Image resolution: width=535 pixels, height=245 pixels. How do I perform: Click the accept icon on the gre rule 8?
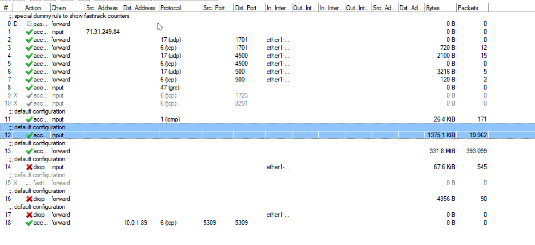(29, 87)
